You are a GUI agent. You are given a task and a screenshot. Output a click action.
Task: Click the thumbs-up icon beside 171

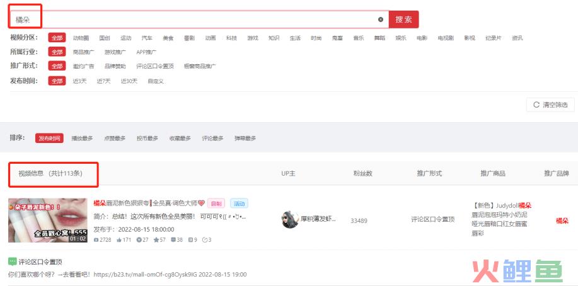tap(119, 240)
